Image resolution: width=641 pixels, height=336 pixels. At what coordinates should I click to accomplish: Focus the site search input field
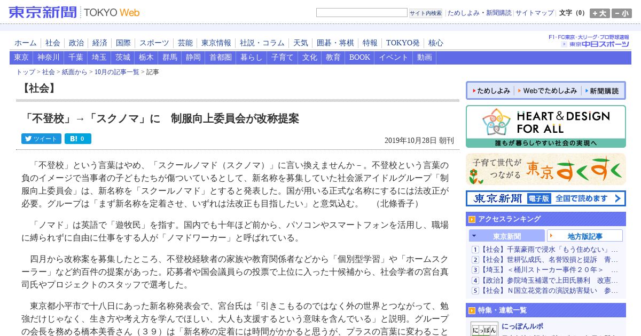[x=362, y=13]
